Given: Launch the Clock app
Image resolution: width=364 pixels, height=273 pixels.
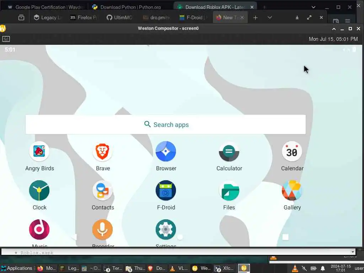Looking at the screenshot, I should (39, 191).
